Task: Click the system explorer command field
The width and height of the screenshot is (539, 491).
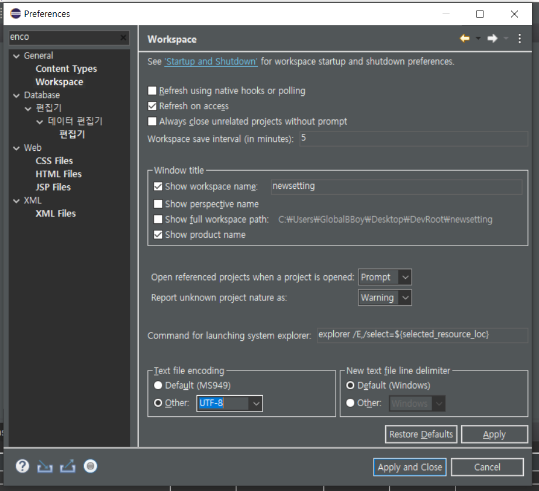Action: click(423, 335)
